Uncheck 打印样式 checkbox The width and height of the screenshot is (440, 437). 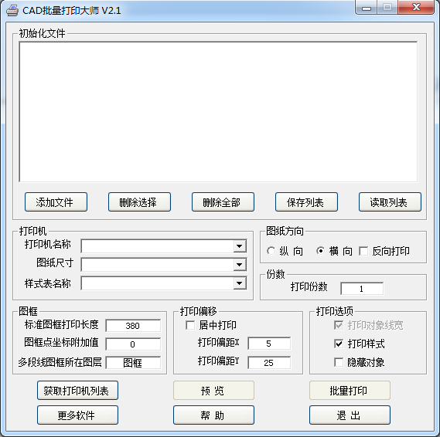tap(339, 344)
